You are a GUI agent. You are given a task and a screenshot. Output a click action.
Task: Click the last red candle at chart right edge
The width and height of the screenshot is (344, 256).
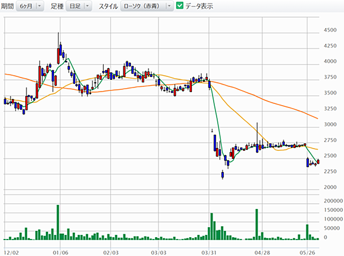(x=318, y=161)
